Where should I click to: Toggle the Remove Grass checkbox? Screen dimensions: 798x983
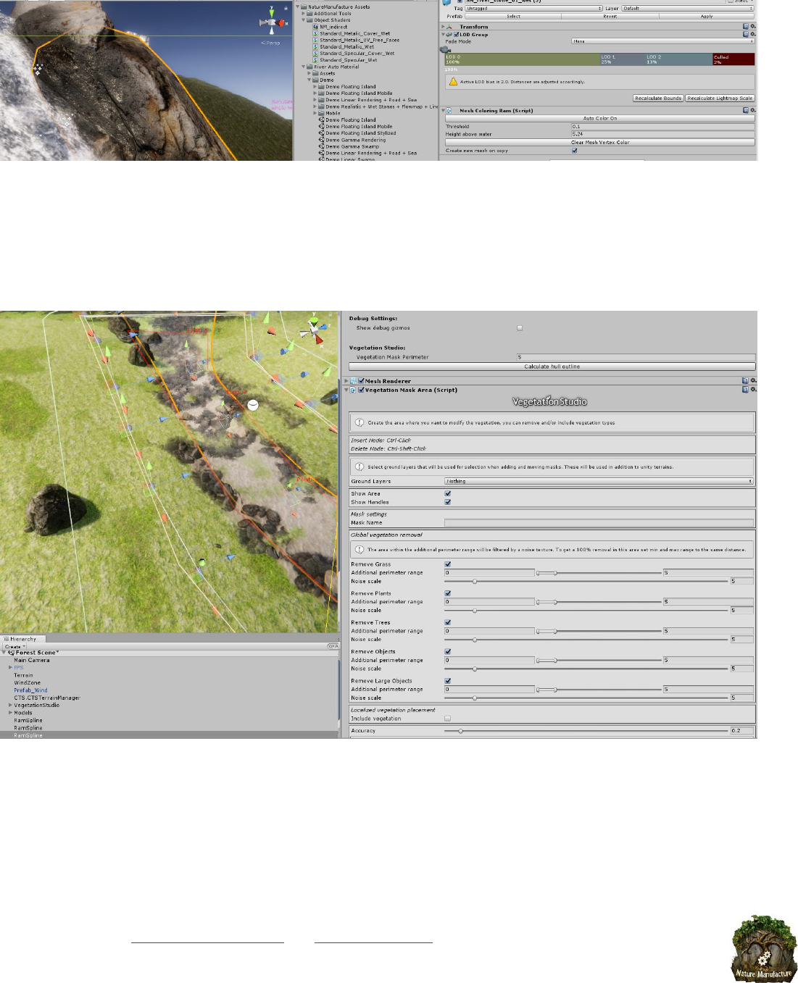click(x=447, y=564)
